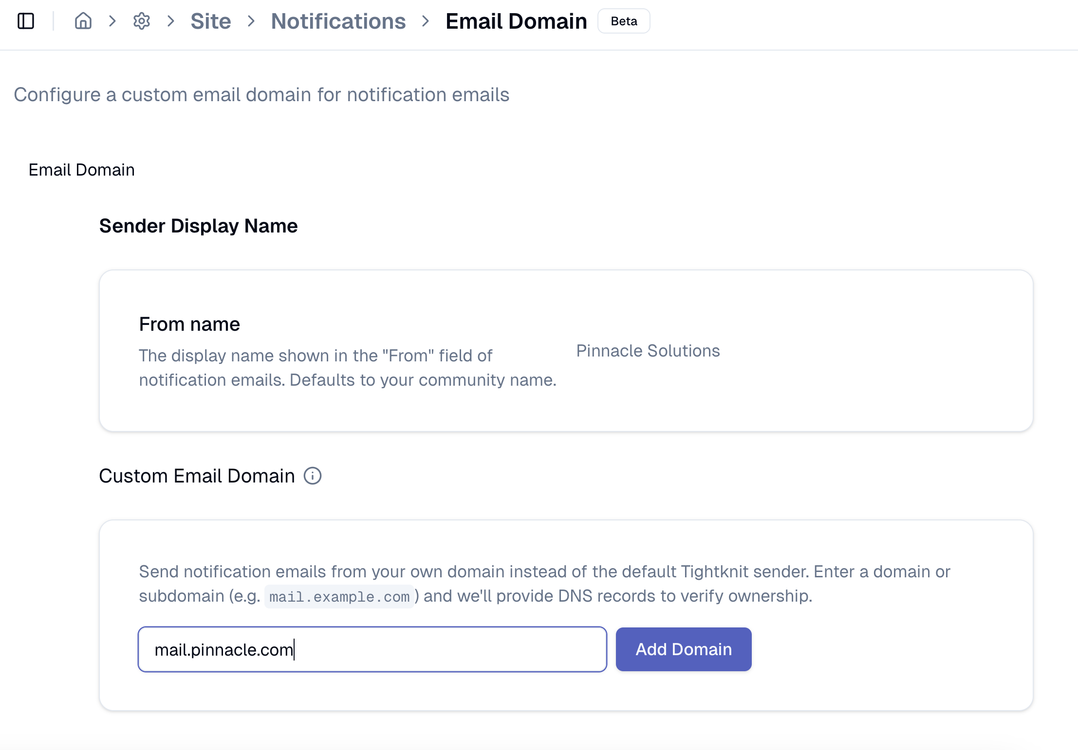Image resolution: width=1078 pixels, height=750 pixels.
Task: Click the chevron after the gear icon
Action: [171, 21]
